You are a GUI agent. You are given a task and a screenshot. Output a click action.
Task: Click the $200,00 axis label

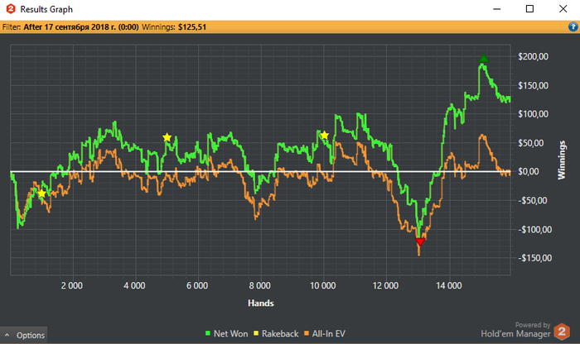point(533,56)
